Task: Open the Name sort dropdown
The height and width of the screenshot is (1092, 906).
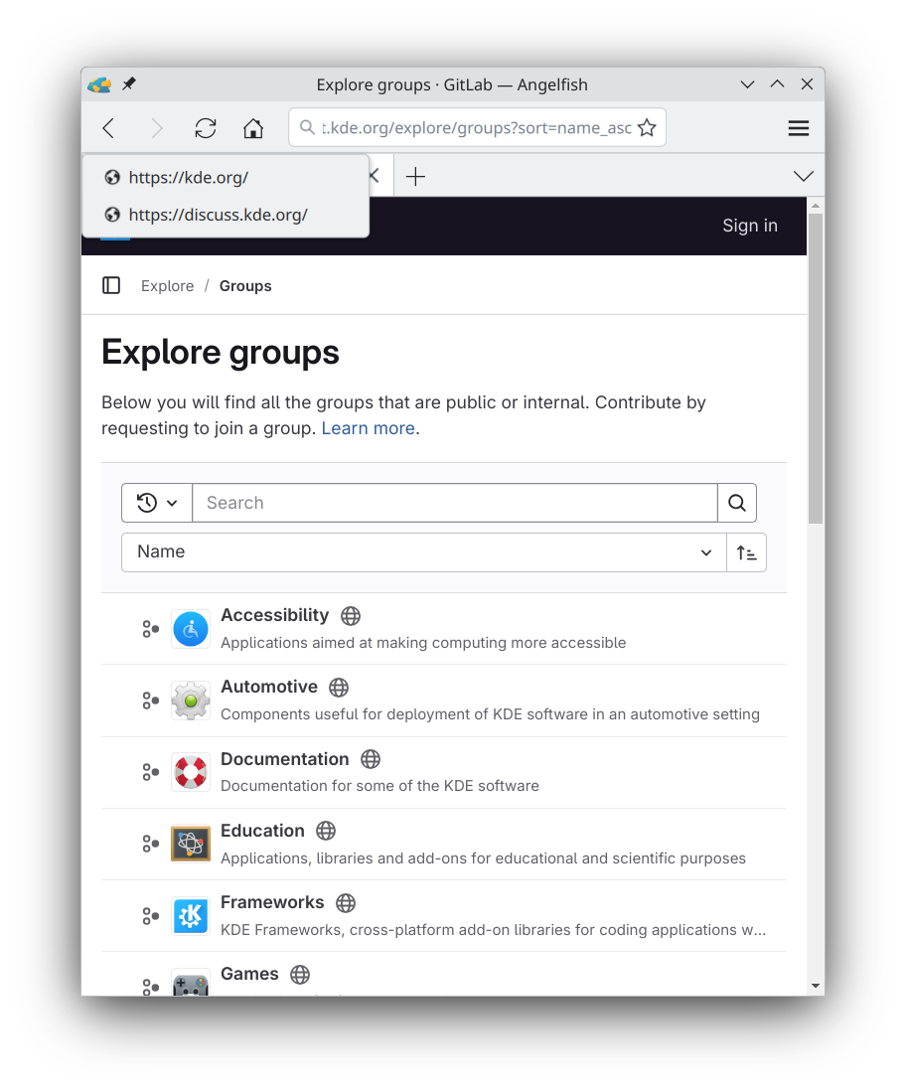Action: [x=424, y=552]
